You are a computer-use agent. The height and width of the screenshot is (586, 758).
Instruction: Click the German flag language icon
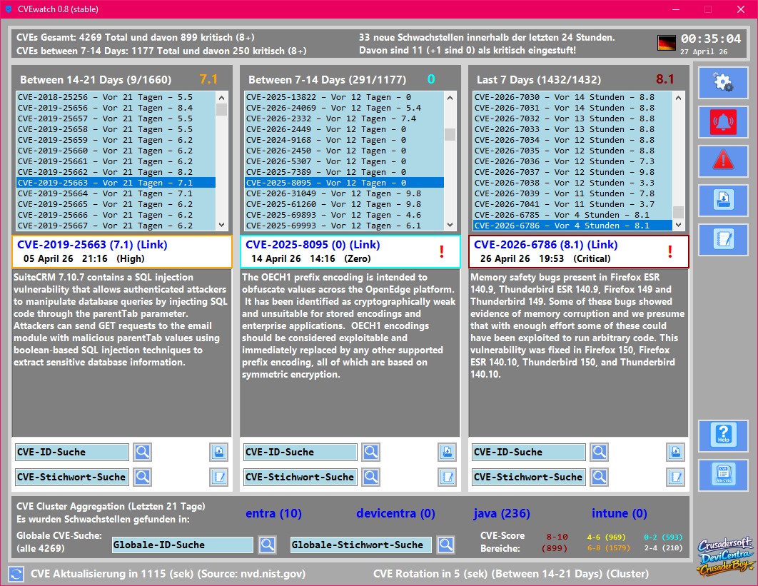pos(667,43)
